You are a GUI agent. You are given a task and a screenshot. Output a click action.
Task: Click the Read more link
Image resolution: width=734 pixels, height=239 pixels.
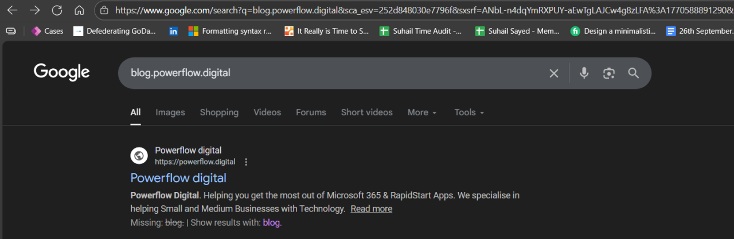click(372, 209)
